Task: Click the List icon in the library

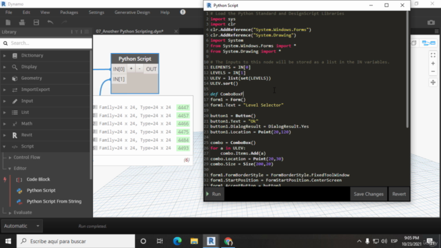Action: click(14, 112)
